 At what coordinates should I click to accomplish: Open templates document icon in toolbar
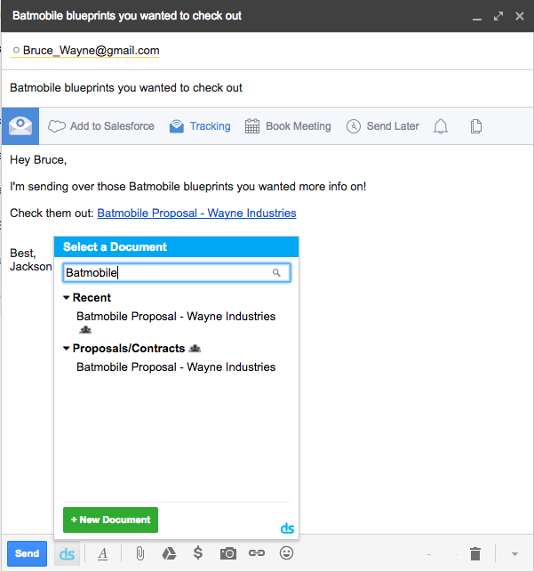[475, 126]
